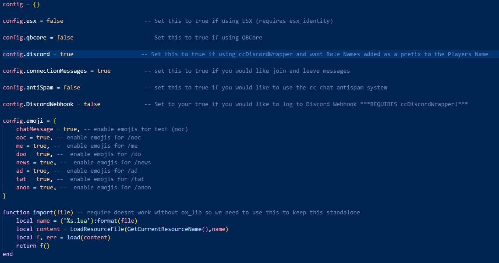Screen dimensions: 499x263
Task: Click the true value next to twt
Action: coord(43,179)
